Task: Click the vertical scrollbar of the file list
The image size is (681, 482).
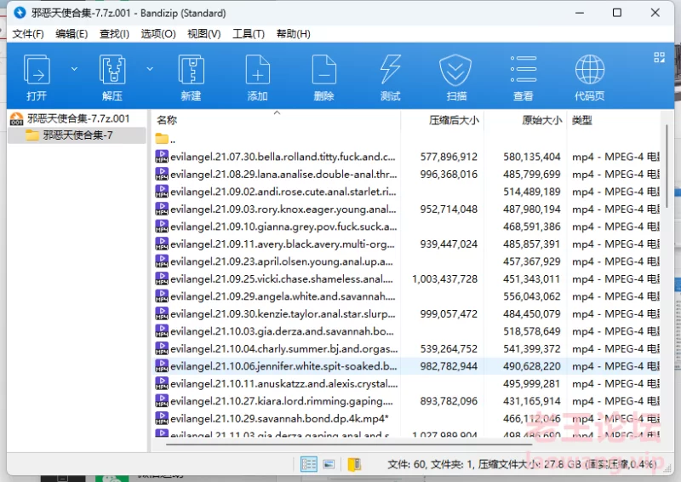Action: pos(667,165)
